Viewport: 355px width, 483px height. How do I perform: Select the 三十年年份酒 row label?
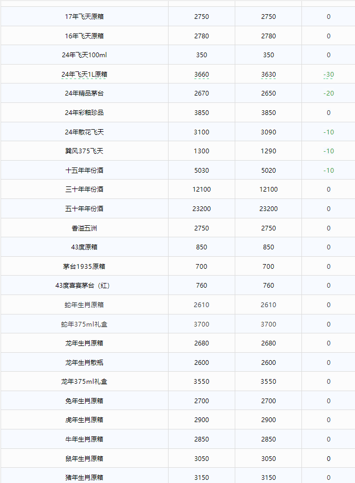(x=84, y=190)
